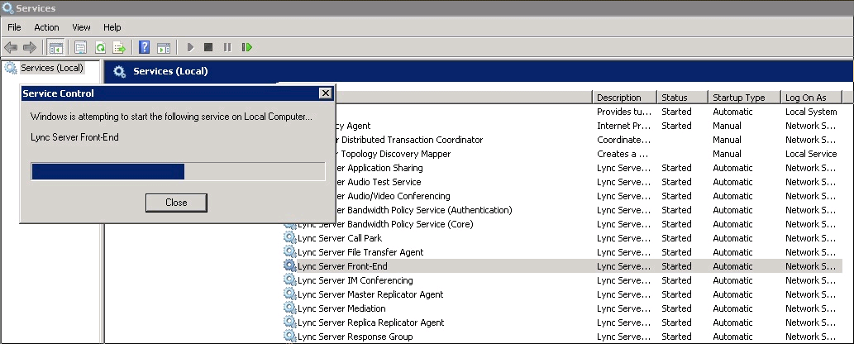This screenshot has height=344, width=854.
Task: Select Lync Server IM Conferencing name
Action: (355, 281)
